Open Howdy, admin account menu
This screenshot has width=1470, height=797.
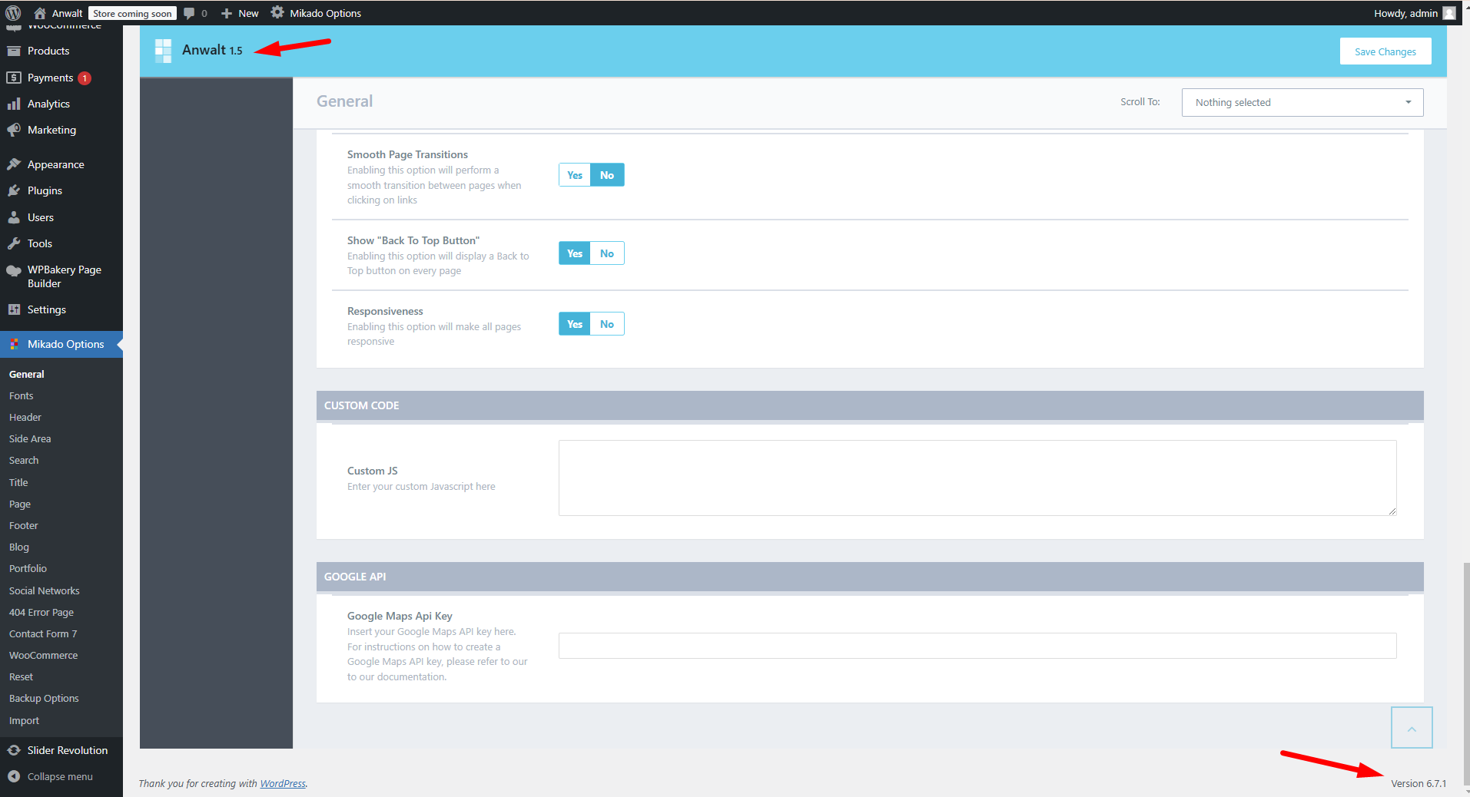pos(1415,13)
